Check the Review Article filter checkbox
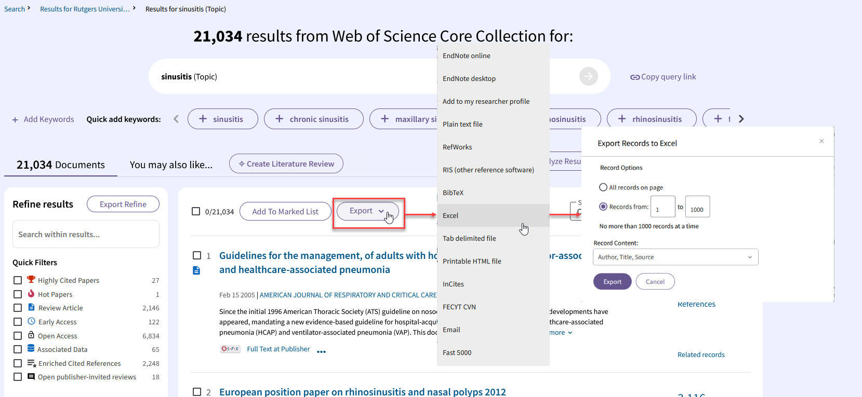The image size is (862, 397). pos(18,308)
